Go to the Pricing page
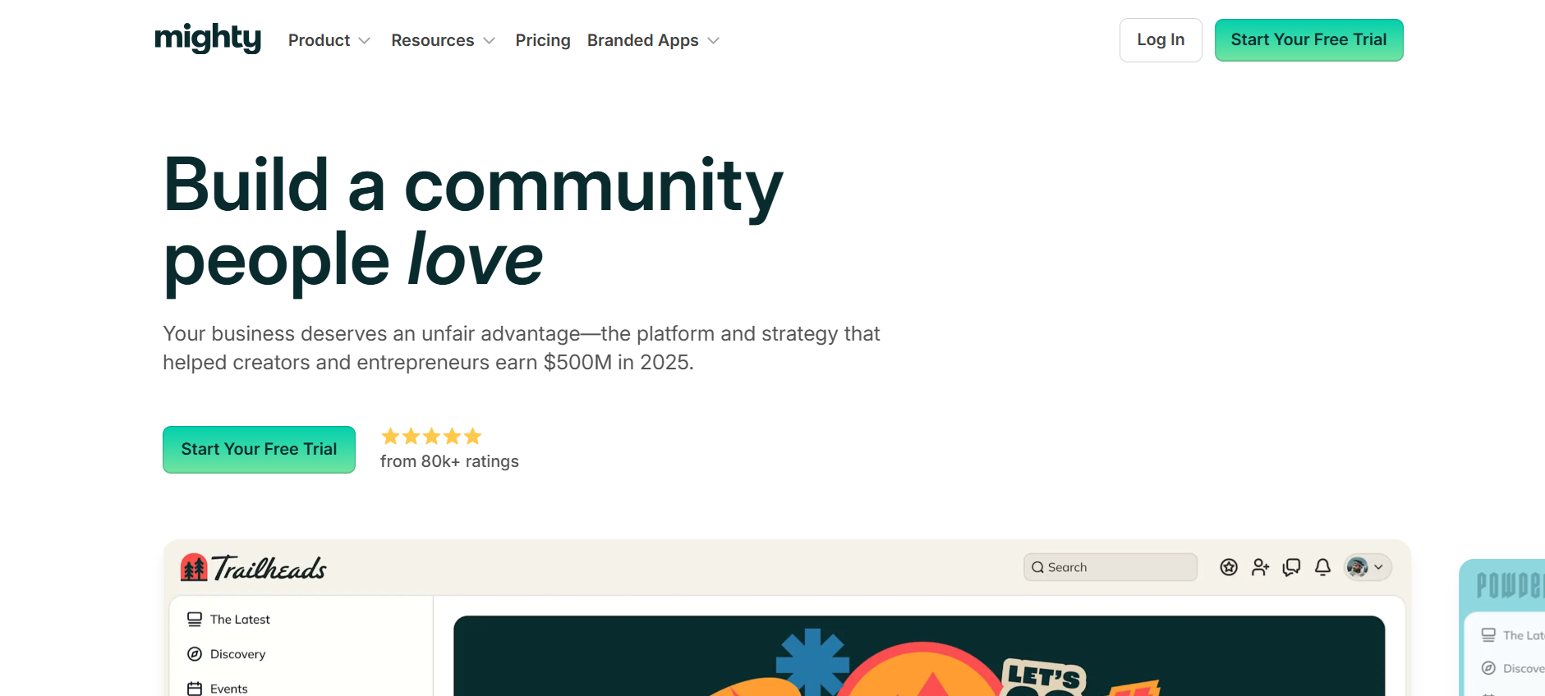The image size is (1545, 696). click(x=543, y=40)
